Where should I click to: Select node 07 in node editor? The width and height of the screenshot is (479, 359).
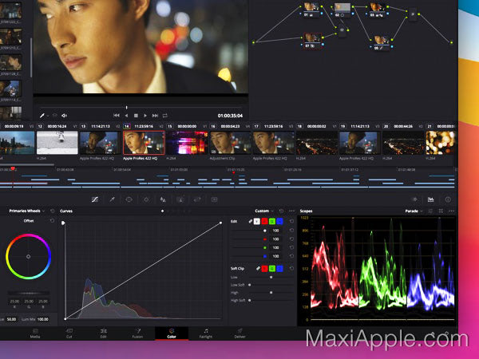click(312, 41)
